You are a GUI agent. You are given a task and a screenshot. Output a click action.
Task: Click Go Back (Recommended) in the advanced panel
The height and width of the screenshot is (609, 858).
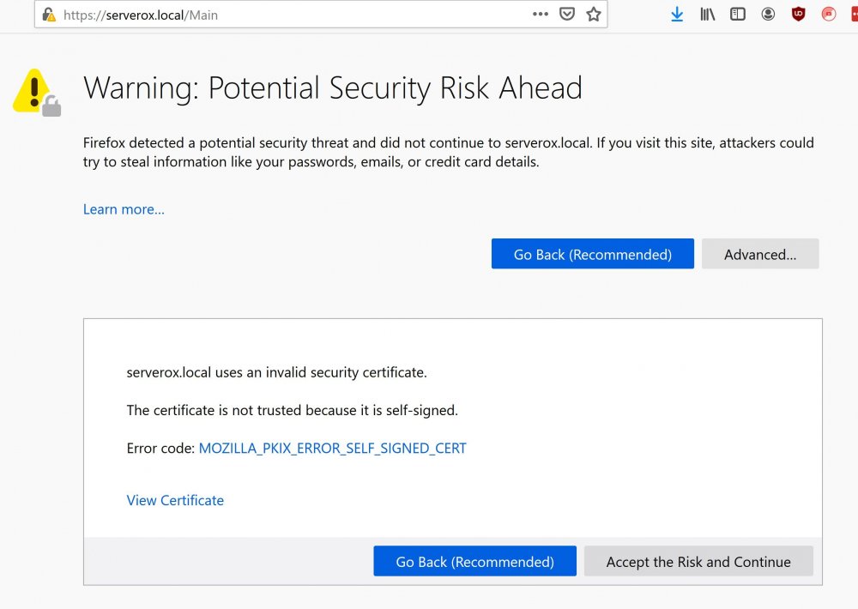pyautogui.click(x=475, y=562)
